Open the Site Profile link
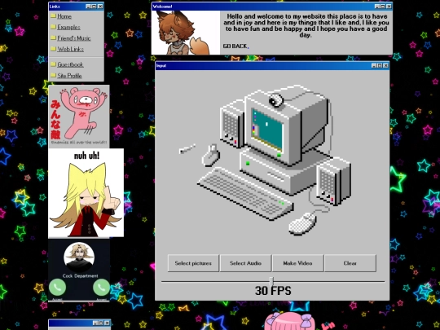This screenshot has width=440, height=330. click(x=69, y=76)
